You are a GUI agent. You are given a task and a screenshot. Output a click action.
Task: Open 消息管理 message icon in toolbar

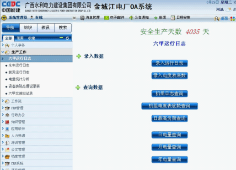tap(82, 18)
